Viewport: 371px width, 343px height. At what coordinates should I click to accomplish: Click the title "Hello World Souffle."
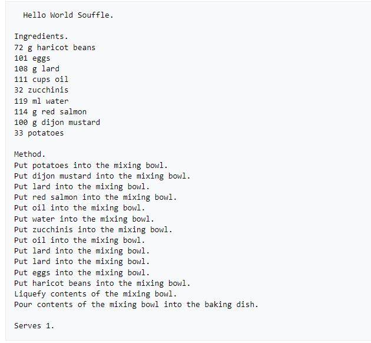pos(68,15)
